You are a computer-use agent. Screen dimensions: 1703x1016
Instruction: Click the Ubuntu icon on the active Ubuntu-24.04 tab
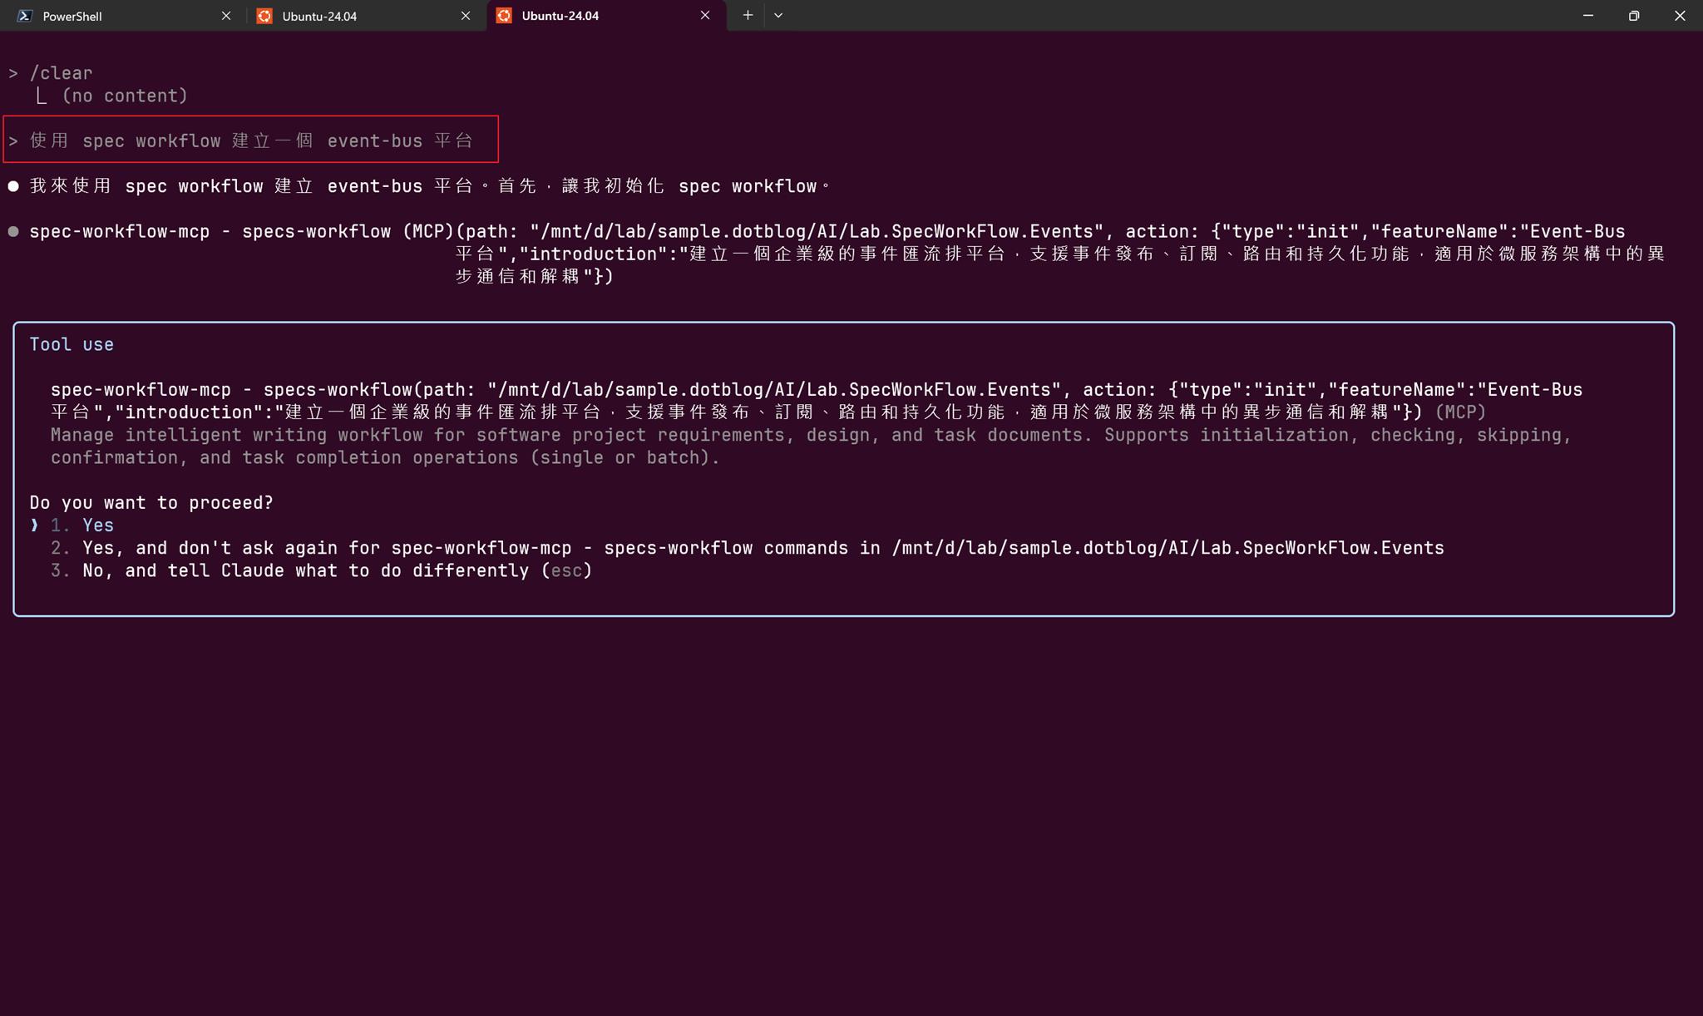point(504,16)
